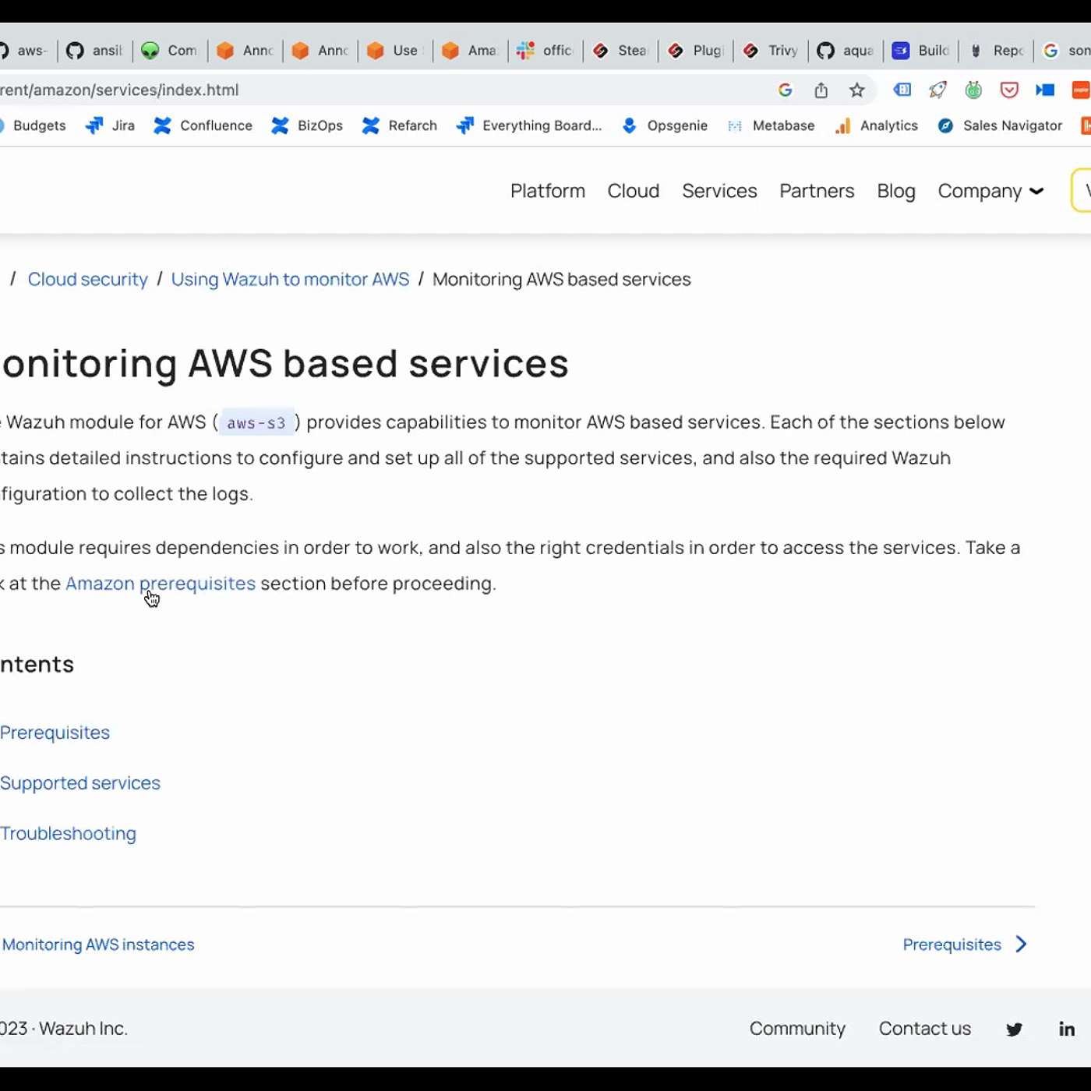
Task: Go to next page Prerequisites chevron
Action: [x=1021, y=944]
